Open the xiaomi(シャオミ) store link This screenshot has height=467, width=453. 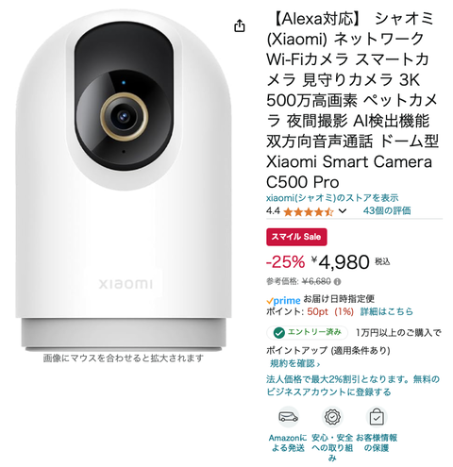[x=332, y=198]
